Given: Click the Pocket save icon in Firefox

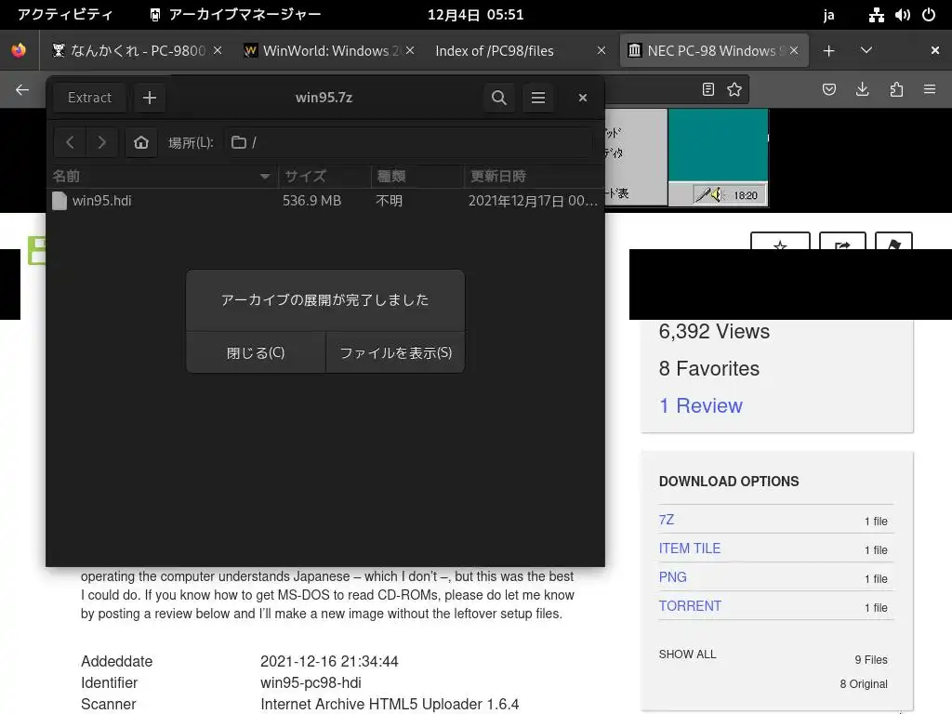Looking at the screenshot, I should (x=828, y=90).
